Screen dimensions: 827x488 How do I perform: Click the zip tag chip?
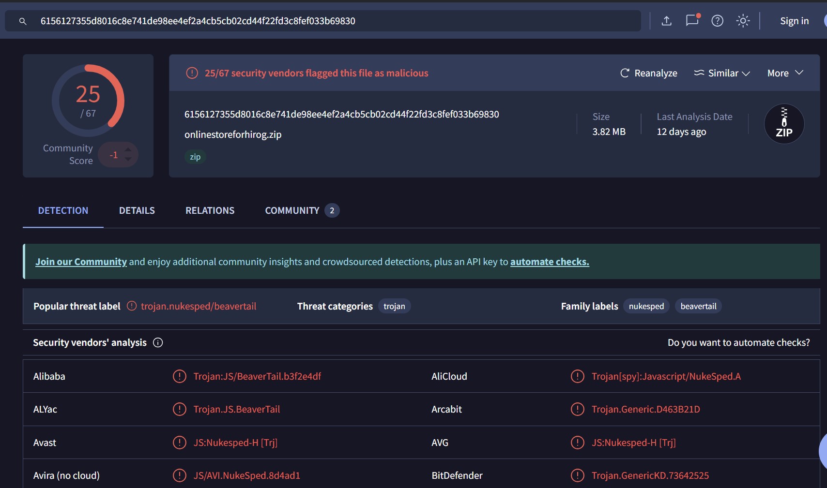[x=195, y=157]
